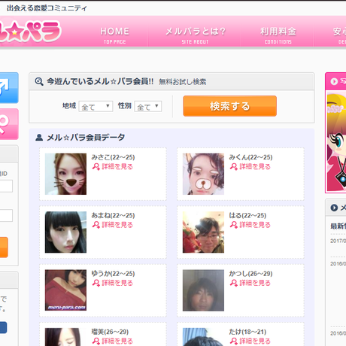Screen dimensions: 346x346
Task: Click the detail icon under はる
Action: click(x=234, y=225)
